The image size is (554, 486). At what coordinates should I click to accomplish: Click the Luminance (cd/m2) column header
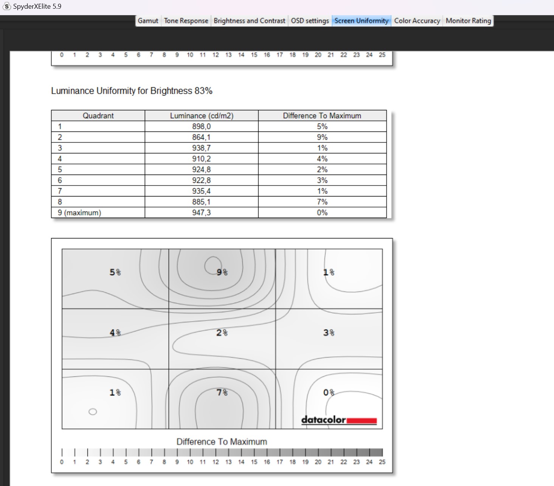[202, 116]
